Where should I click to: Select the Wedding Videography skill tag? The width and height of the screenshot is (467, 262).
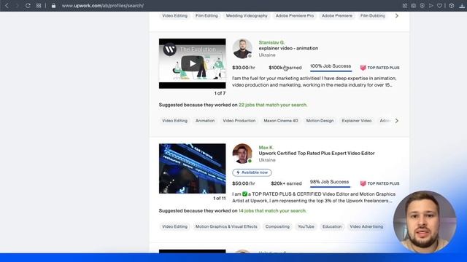coord(247,16)
